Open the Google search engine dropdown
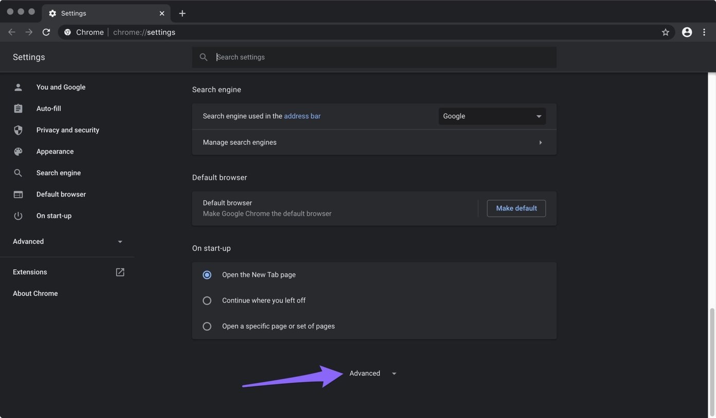716x418 pixels. tap(492, 116)
